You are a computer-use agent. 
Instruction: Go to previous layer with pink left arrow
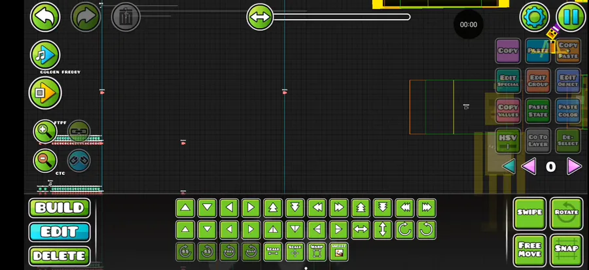point(529,167)
